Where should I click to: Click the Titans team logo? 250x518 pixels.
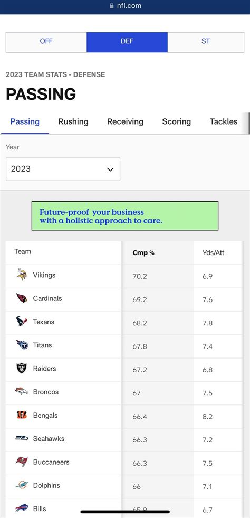tap(22, 345)
